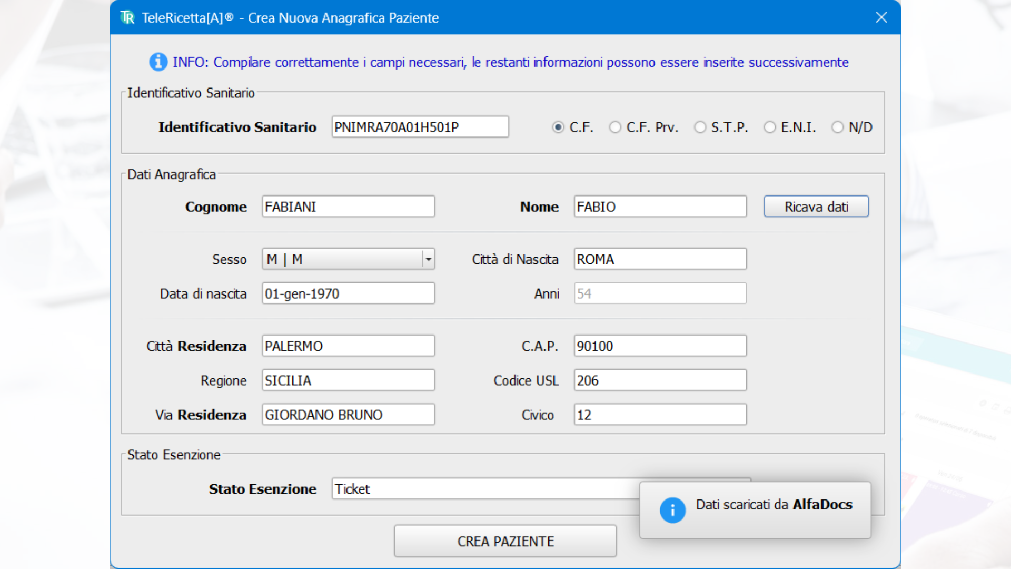Viewport: 1011px width, 569px height.
Task: Select the C.F. radio button
Action: click(558, 127)
